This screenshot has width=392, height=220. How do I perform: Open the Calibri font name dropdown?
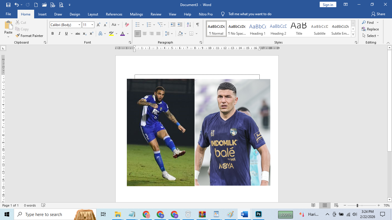[79, 25]
